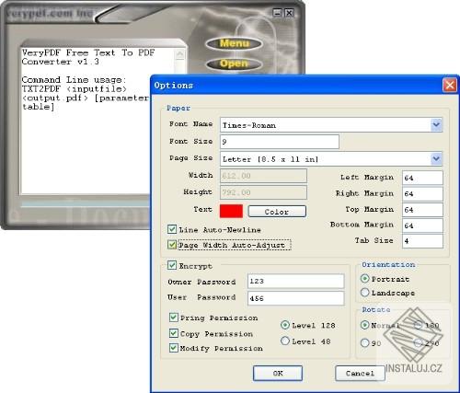Open the Font Name dropdown
Viewport: 460px width, 393px height.
pyautogui.click(x=436, y=125)
